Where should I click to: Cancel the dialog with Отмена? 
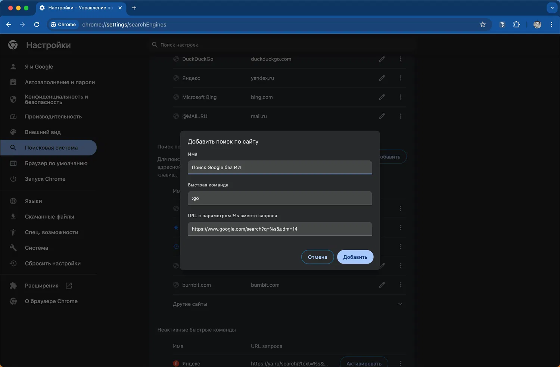click(x=317, y=257)
